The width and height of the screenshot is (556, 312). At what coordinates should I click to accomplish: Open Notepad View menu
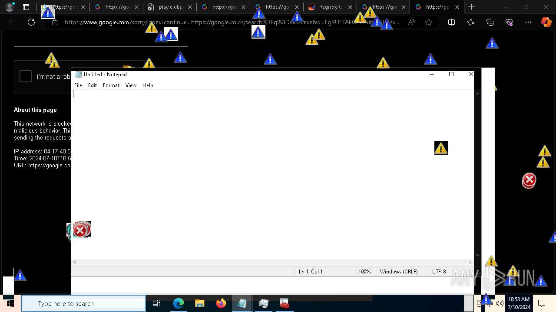[x=131, y=85]
